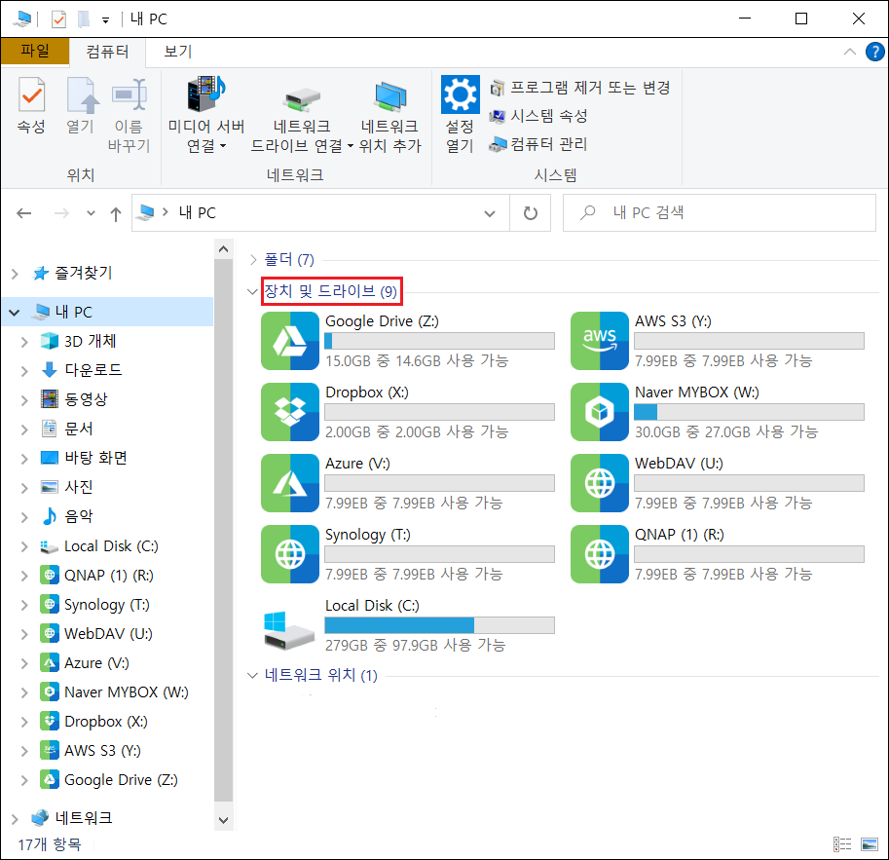Open the Naver MYBOX (W:) drive icon
The height and width of the screenshot is (860, 889).
click(599, 411)
